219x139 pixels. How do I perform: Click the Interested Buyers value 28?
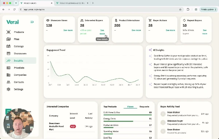pos(82,25)
